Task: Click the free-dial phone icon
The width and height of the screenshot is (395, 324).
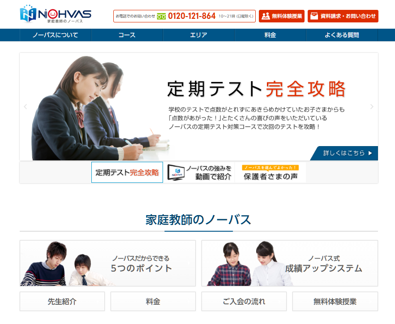Action: 161,17
